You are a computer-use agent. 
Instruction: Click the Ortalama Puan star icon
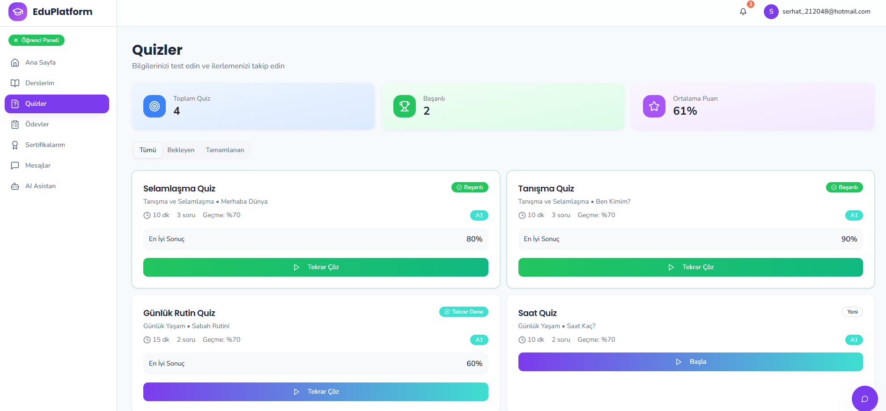click(654, 106)
